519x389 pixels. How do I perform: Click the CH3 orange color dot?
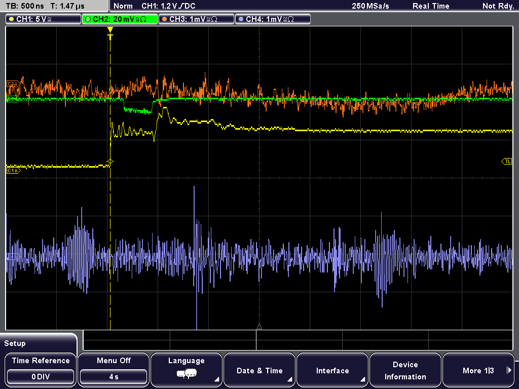(165, 19)
